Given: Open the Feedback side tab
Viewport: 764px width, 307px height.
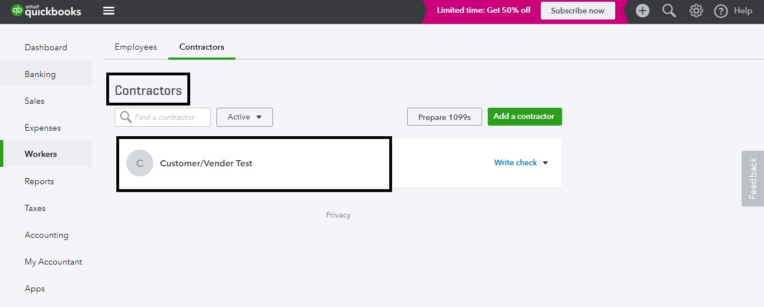Looking at the screenshot, I should [753, 179].
